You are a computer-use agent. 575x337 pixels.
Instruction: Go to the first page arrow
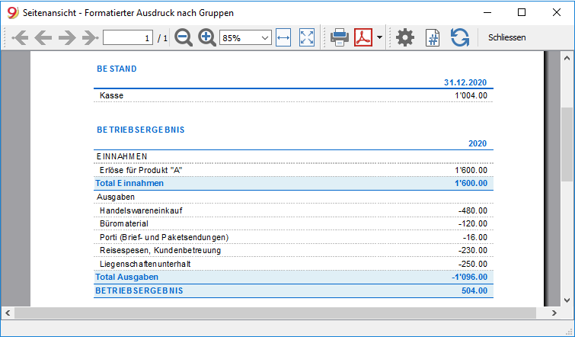click(20, 37)
